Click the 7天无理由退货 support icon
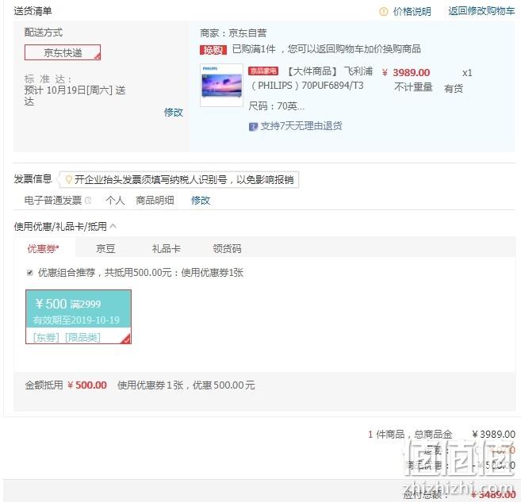 pyautogui.click(x=253, y=127)
